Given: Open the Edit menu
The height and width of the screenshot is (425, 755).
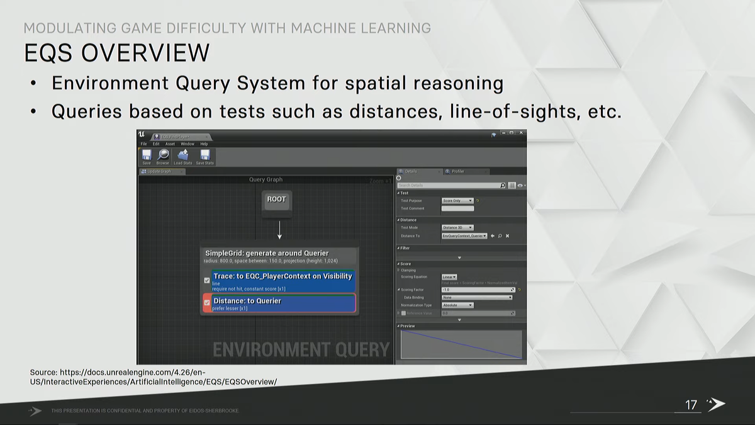Looking at the screenshot, I should (156, 144).
